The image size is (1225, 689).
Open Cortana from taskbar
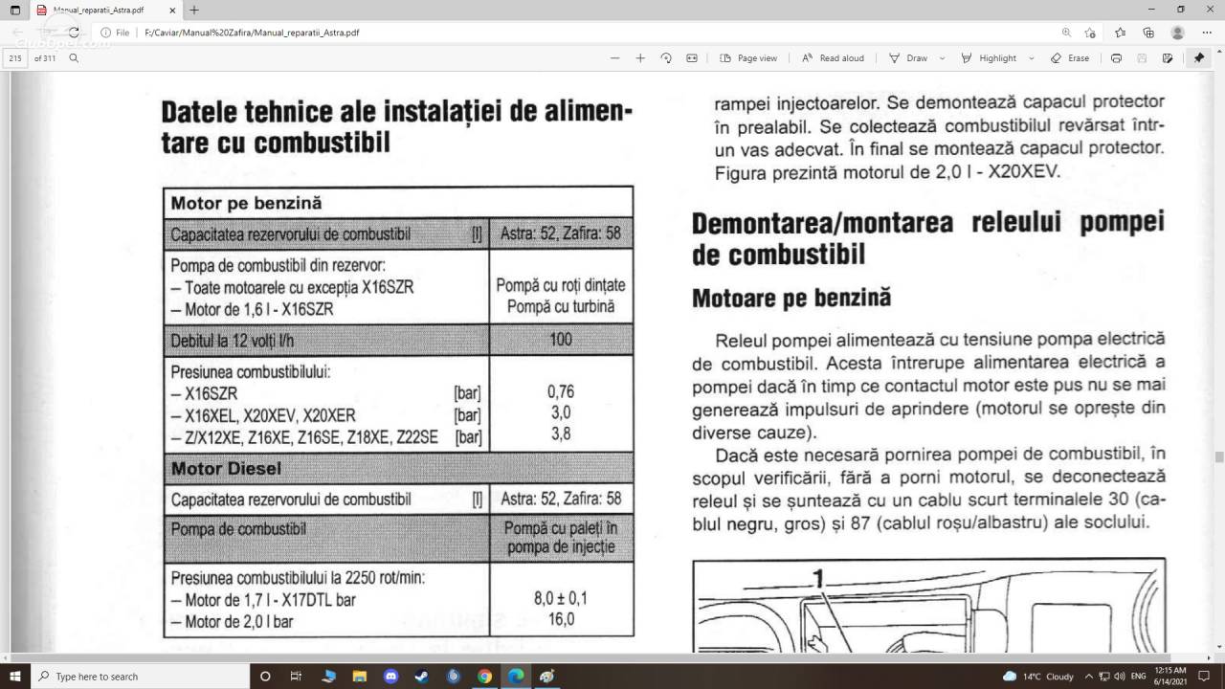coord(266,676)
